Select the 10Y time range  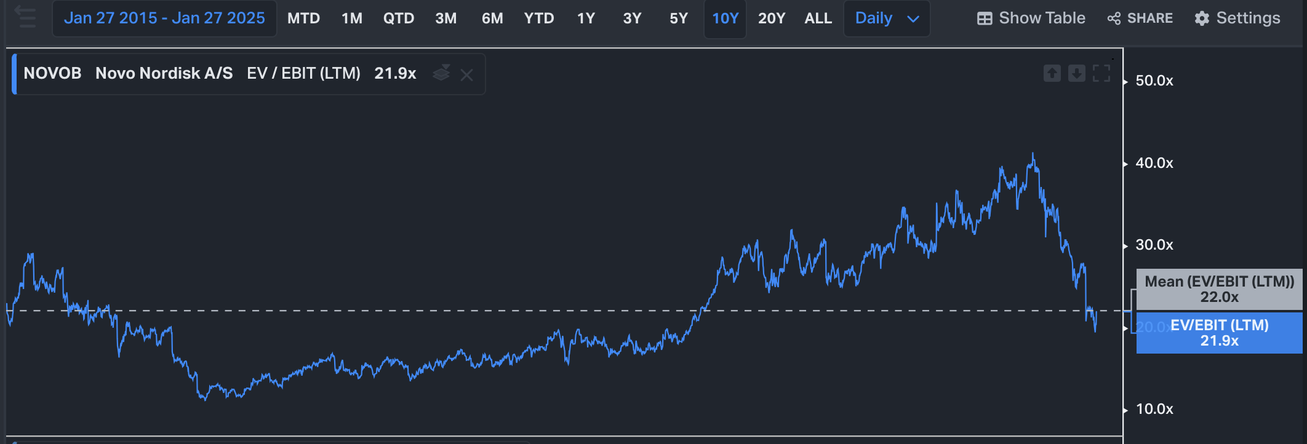pos(725,18)
